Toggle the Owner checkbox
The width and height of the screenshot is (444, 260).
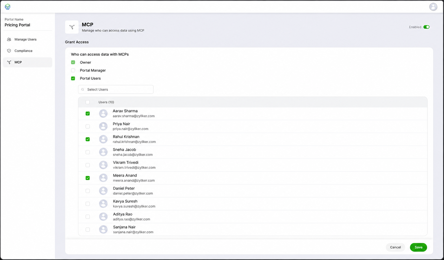[73, 62]
